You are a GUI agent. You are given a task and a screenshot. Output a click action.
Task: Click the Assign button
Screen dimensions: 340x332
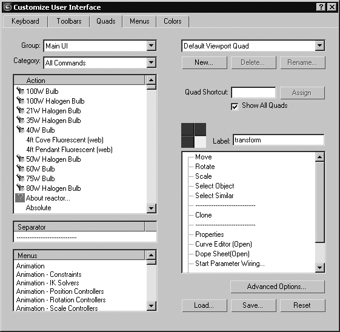[302, 93]
